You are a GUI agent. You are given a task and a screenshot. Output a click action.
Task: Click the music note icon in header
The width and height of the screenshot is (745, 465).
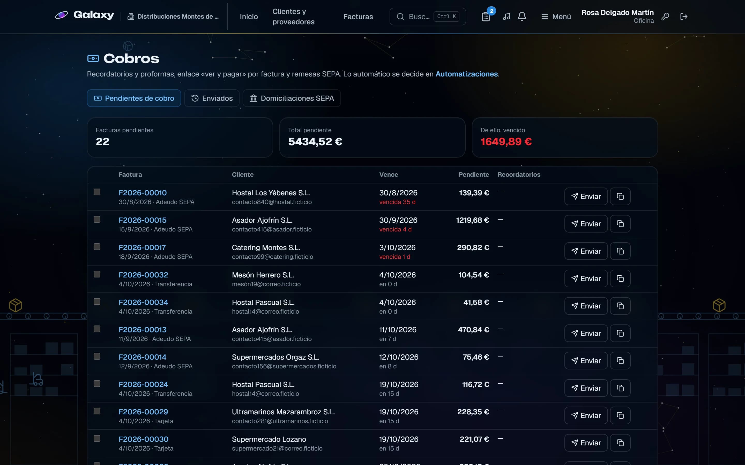click(x=506, y=17)
